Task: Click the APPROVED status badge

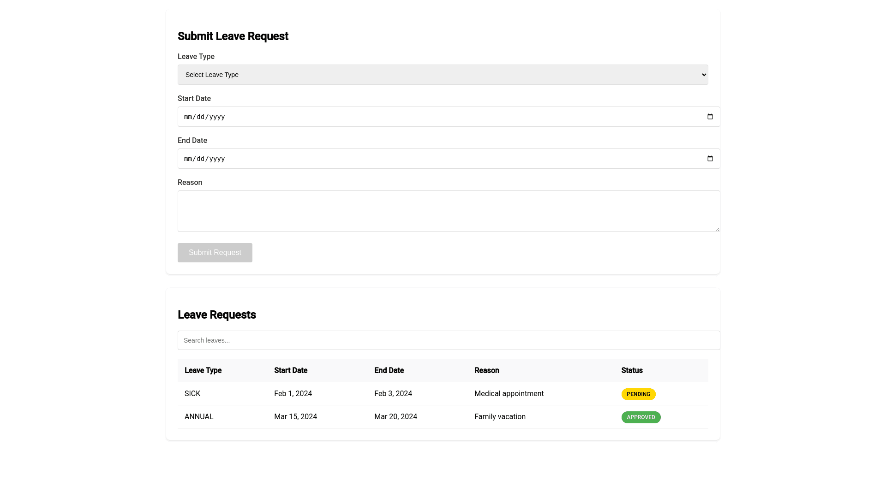Action: [x=641, y=417]
